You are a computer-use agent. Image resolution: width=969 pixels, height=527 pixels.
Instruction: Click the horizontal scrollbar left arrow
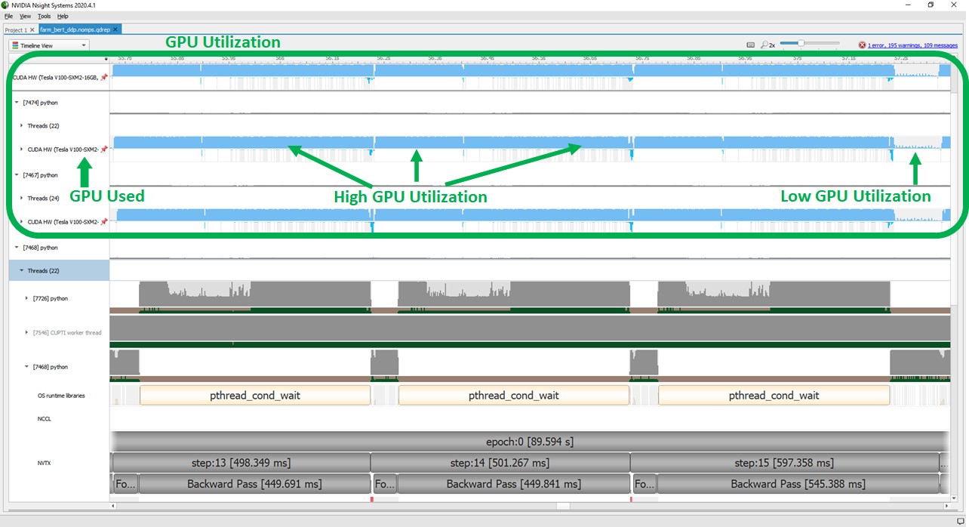click(114, 506)
